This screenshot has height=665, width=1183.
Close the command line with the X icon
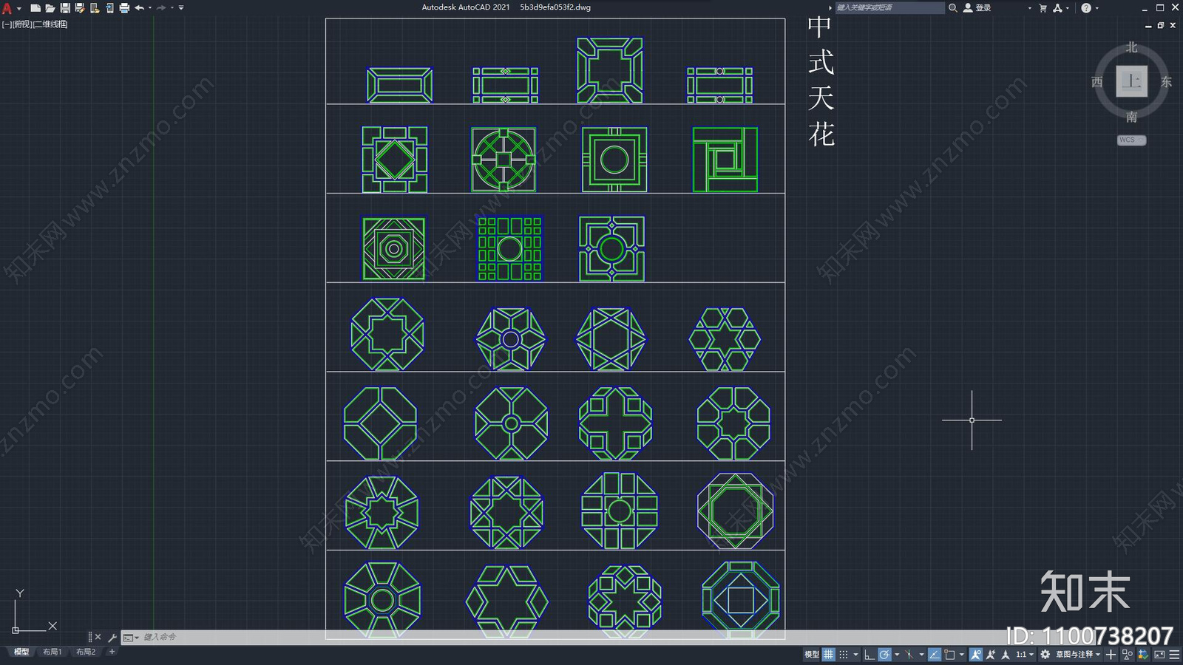pyautogui.click(x=98, y=637)
